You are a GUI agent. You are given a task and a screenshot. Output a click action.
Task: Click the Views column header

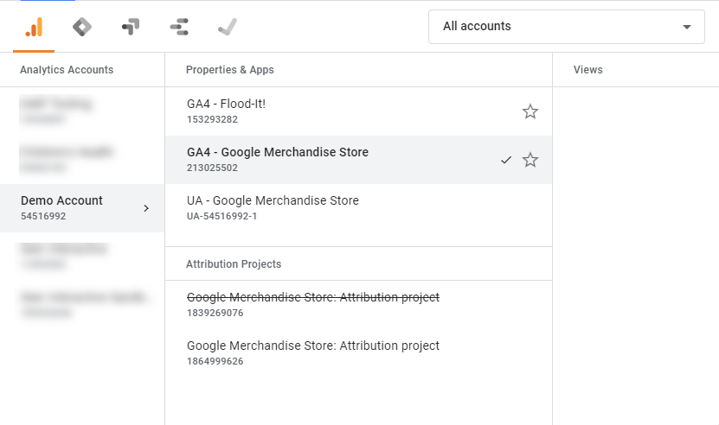click(588, 70)
